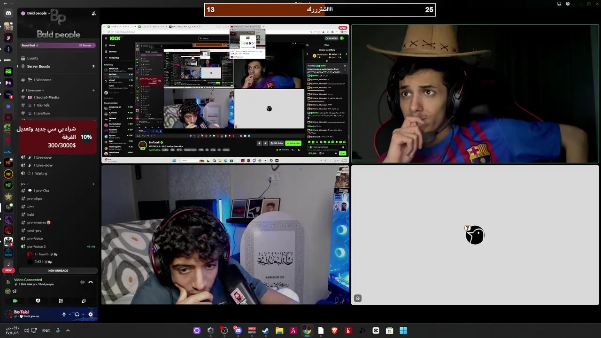Viewport: 601px width, 338px height.
Task: Click the Boost Goal progress bar
Action: (x=58, y=45)
